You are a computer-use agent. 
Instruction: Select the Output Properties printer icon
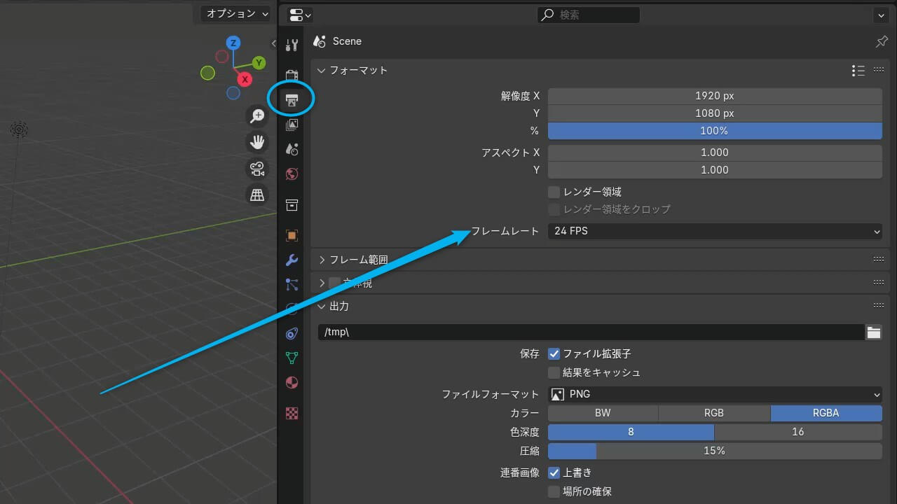tap(291, 99)
